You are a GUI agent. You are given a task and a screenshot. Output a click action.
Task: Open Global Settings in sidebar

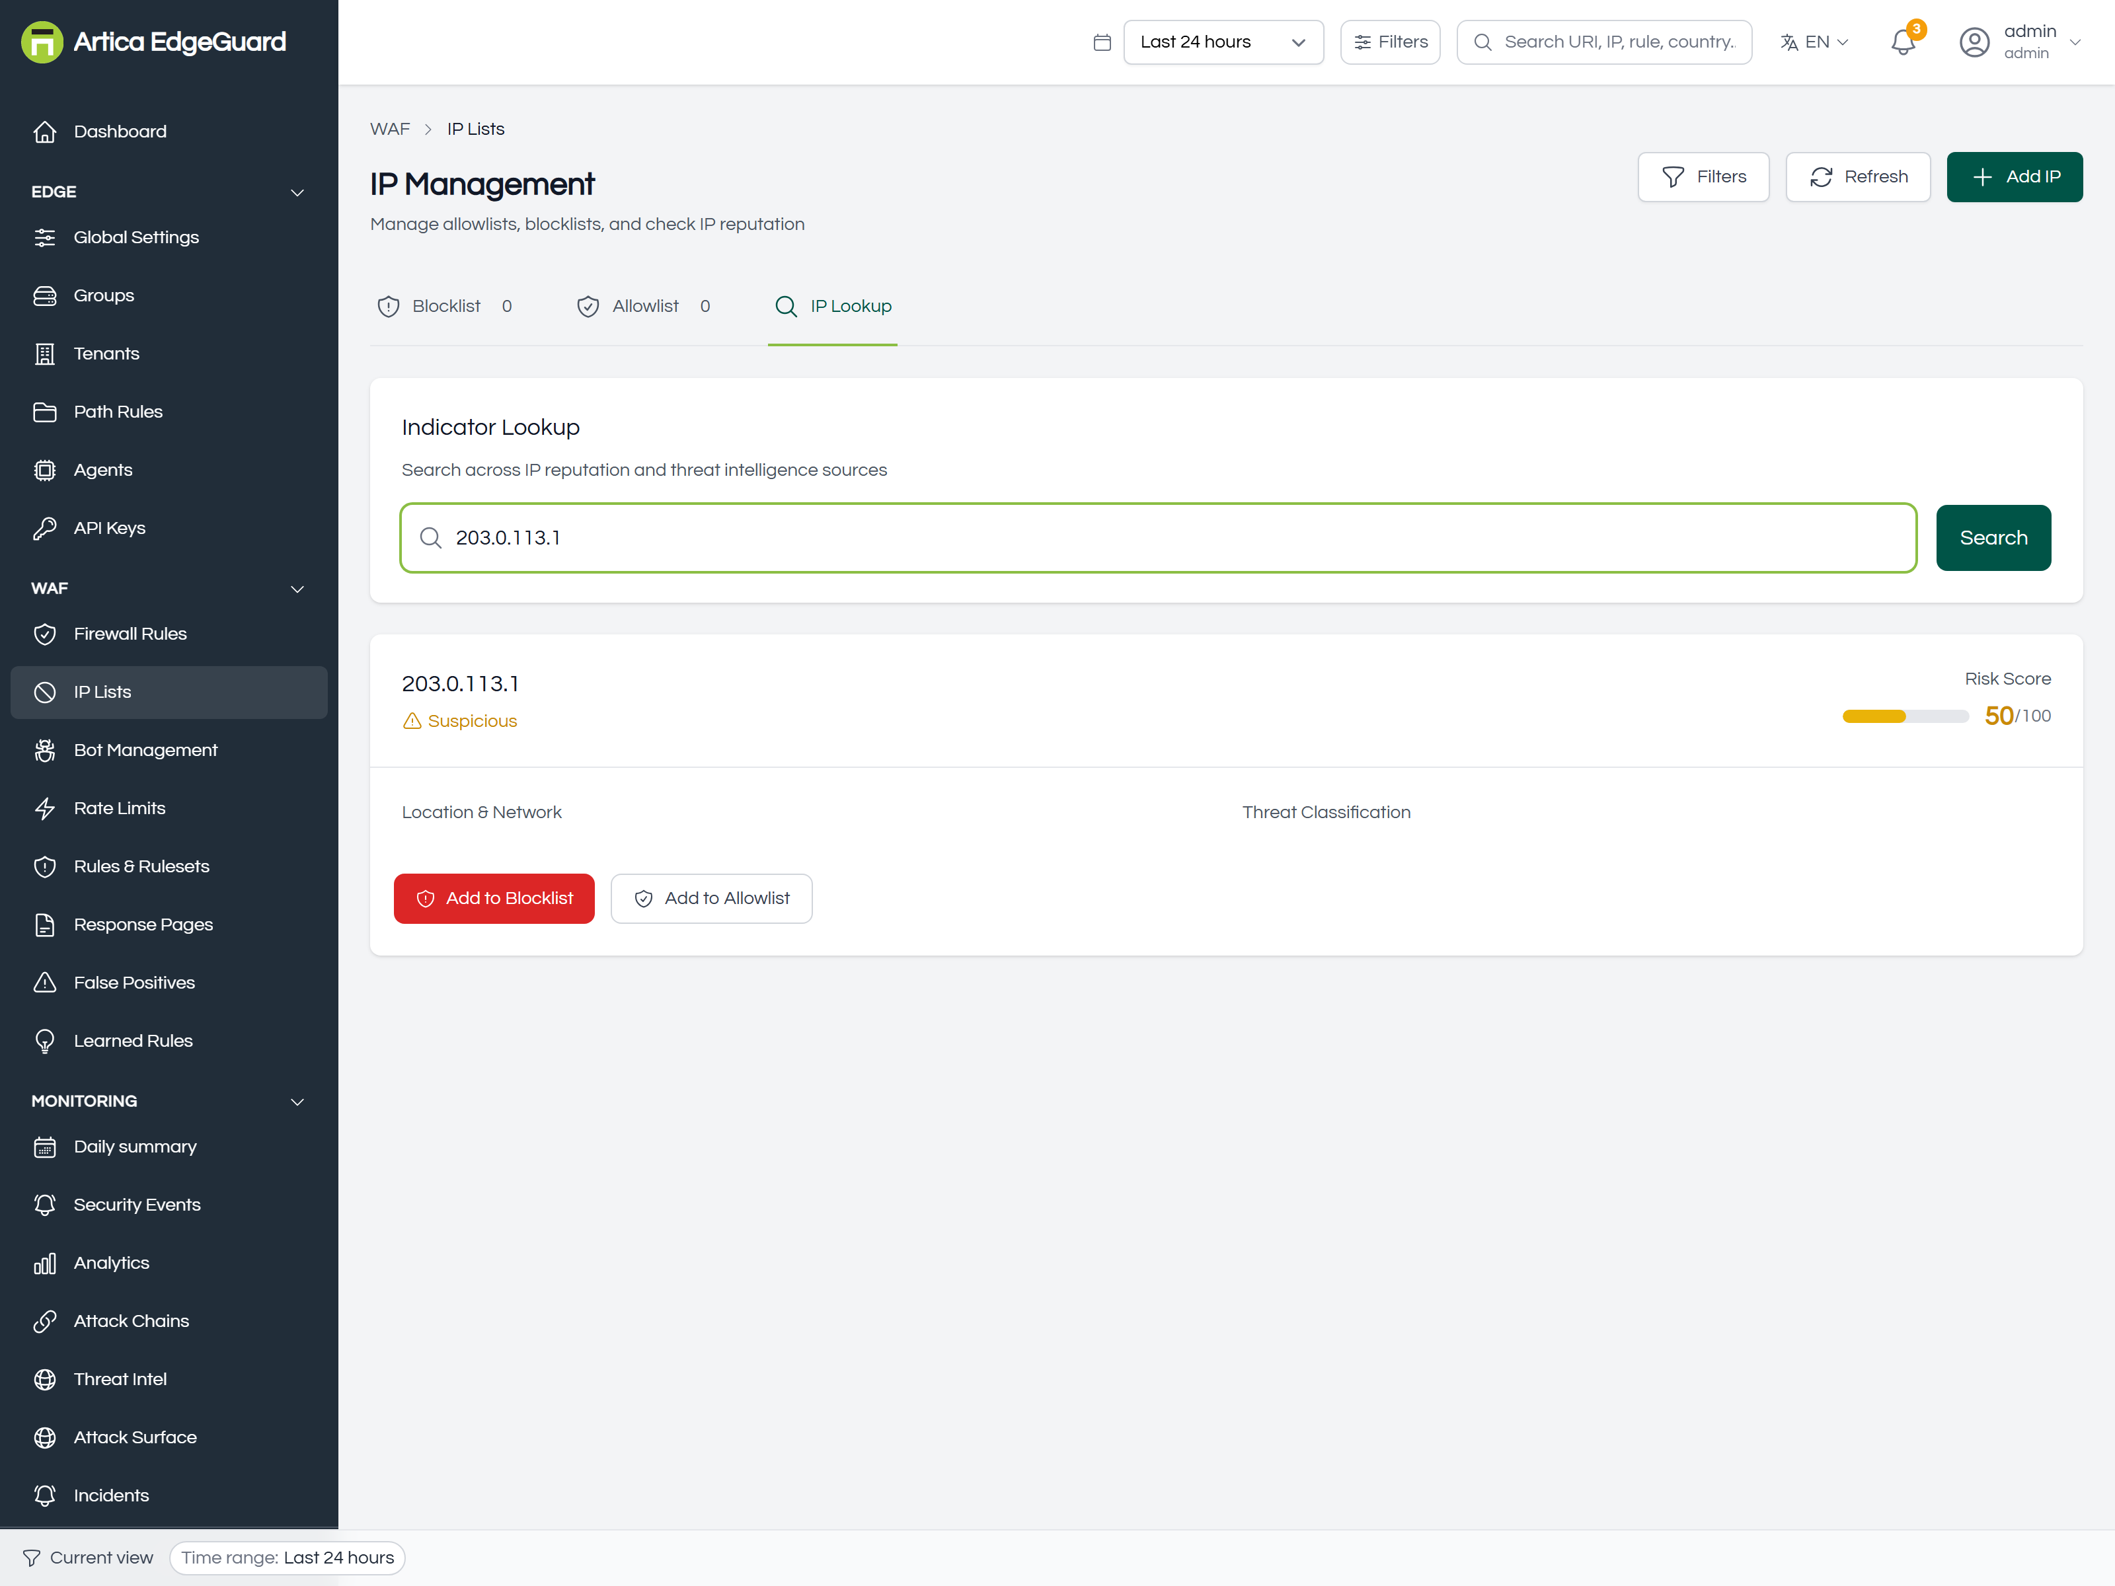[169, 237]
